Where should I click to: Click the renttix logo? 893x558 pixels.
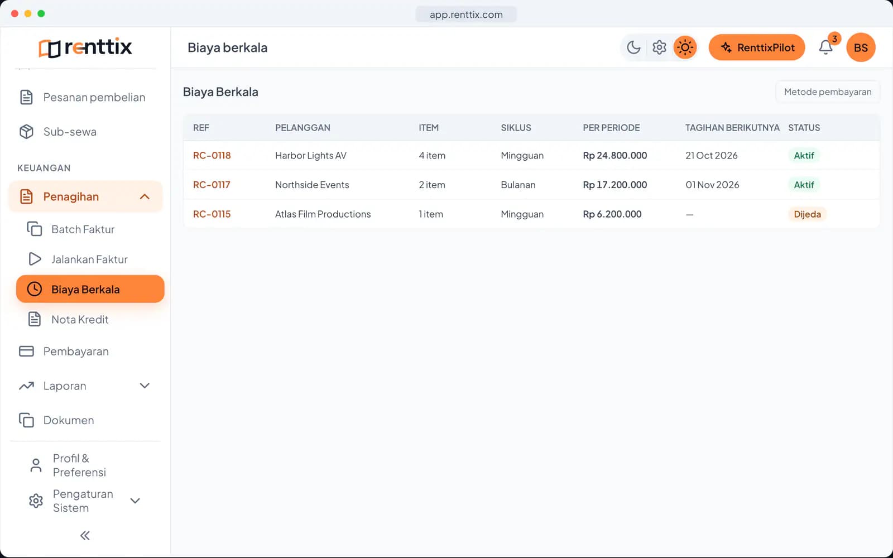[85, 47]
